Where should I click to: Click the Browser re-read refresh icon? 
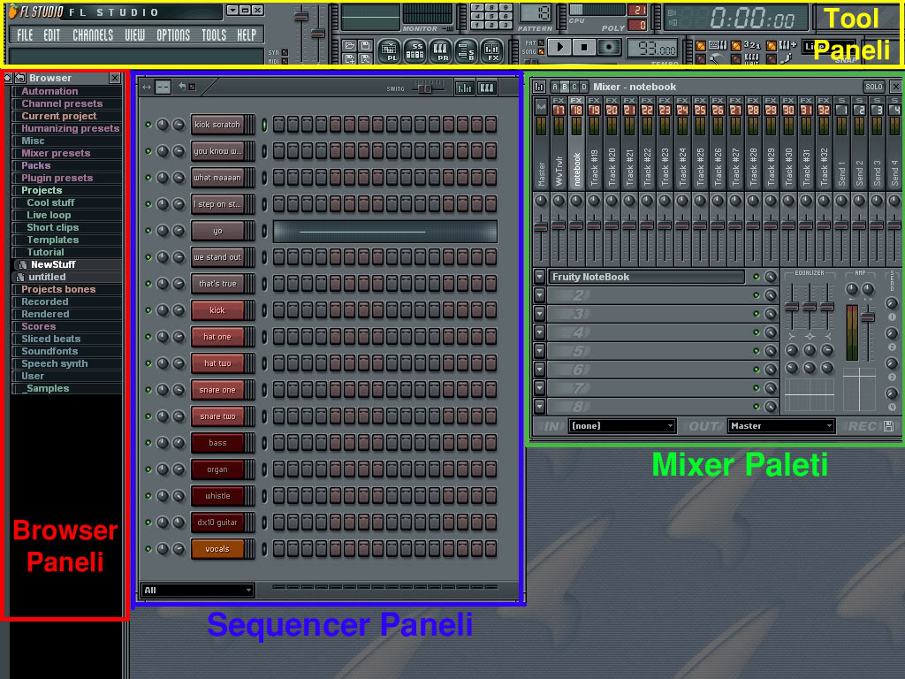(20, 78)
